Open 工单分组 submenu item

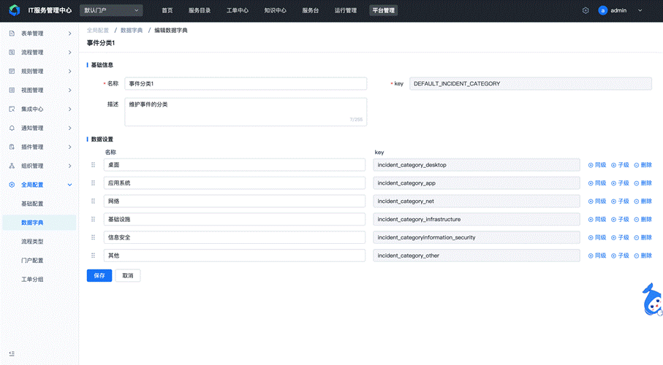(x=33, y=280)
